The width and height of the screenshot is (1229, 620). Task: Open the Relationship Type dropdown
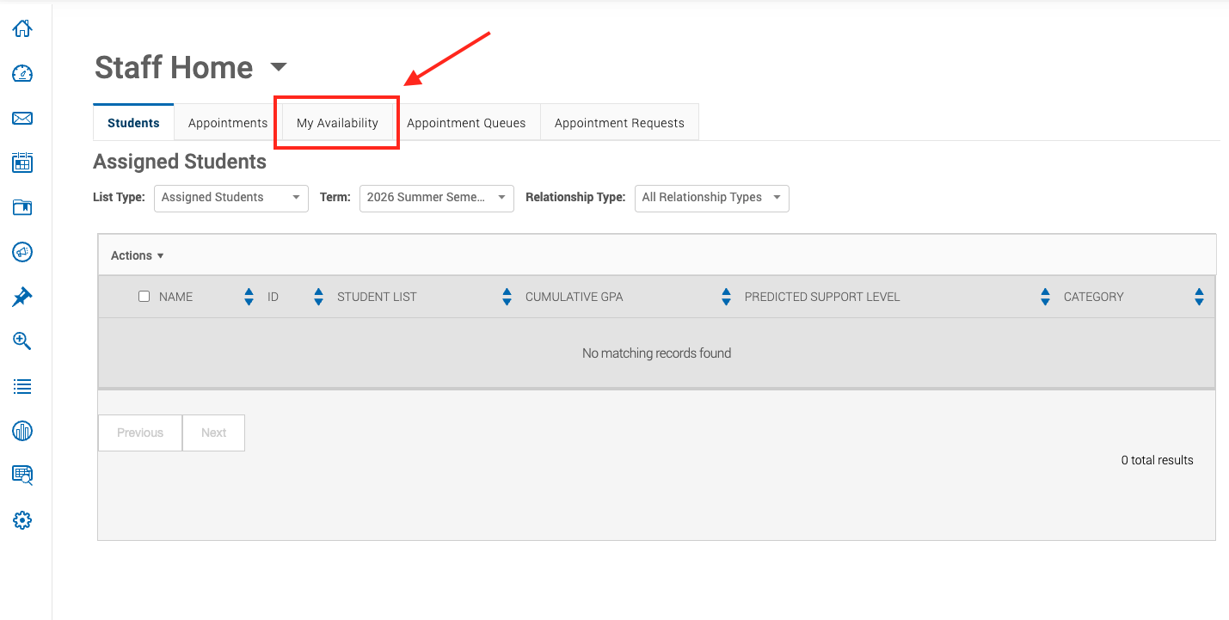[x=712, y=198]
